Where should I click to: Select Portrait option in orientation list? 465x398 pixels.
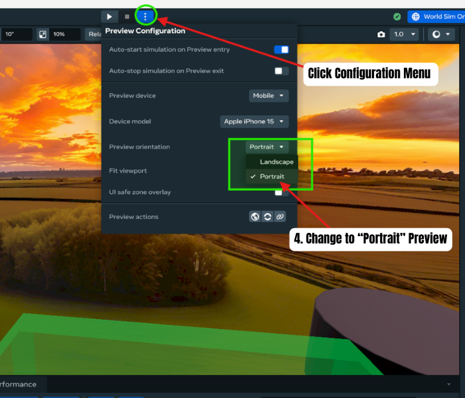pyautogui.click(x=271, y=176)
